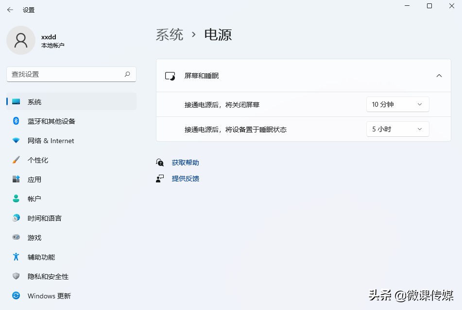462x310 pixels.
Task: Open the 5 小时 sleep dropdown
Action: (397, 129)
